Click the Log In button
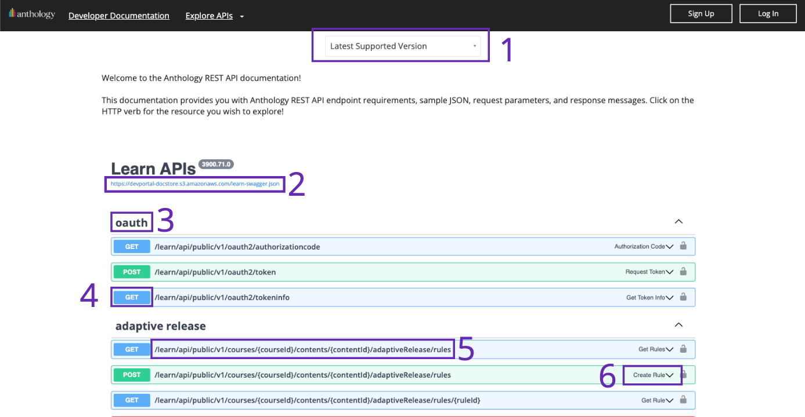The image size is (805, 417). point(768,13)
